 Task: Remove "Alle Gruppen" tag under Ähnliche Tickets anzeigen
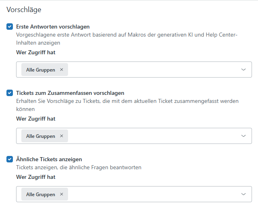62,194
